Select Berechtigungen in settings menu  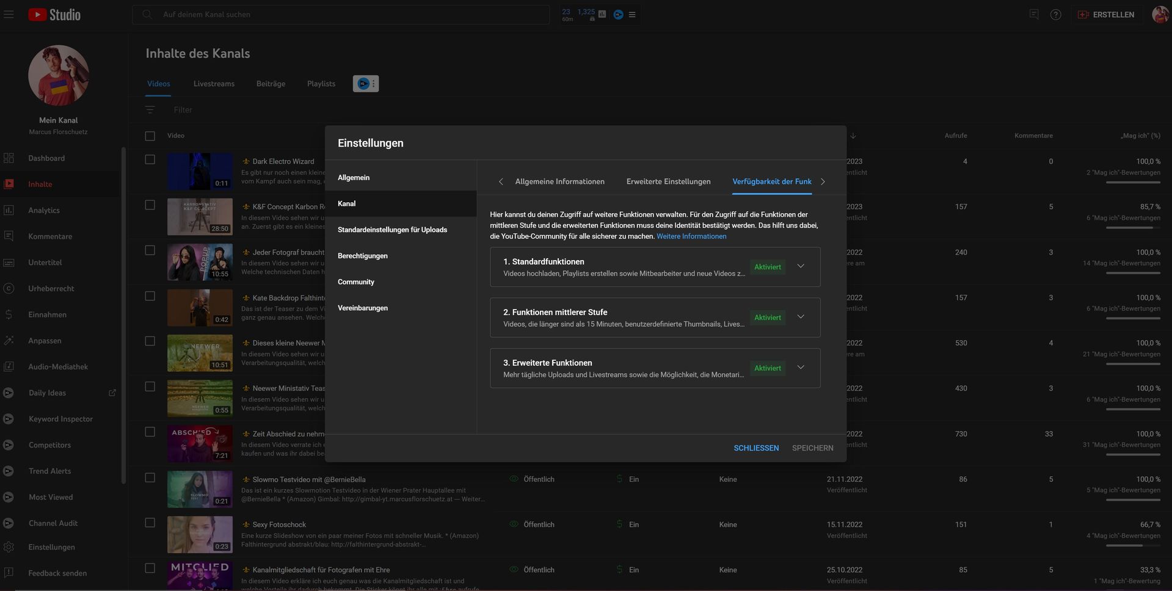pos(362,256)
